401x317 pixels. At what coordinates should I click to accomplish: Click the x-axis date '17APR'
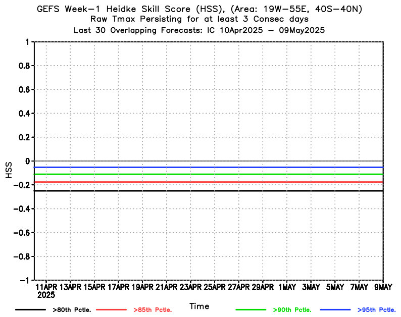click(x=118, y=287)
